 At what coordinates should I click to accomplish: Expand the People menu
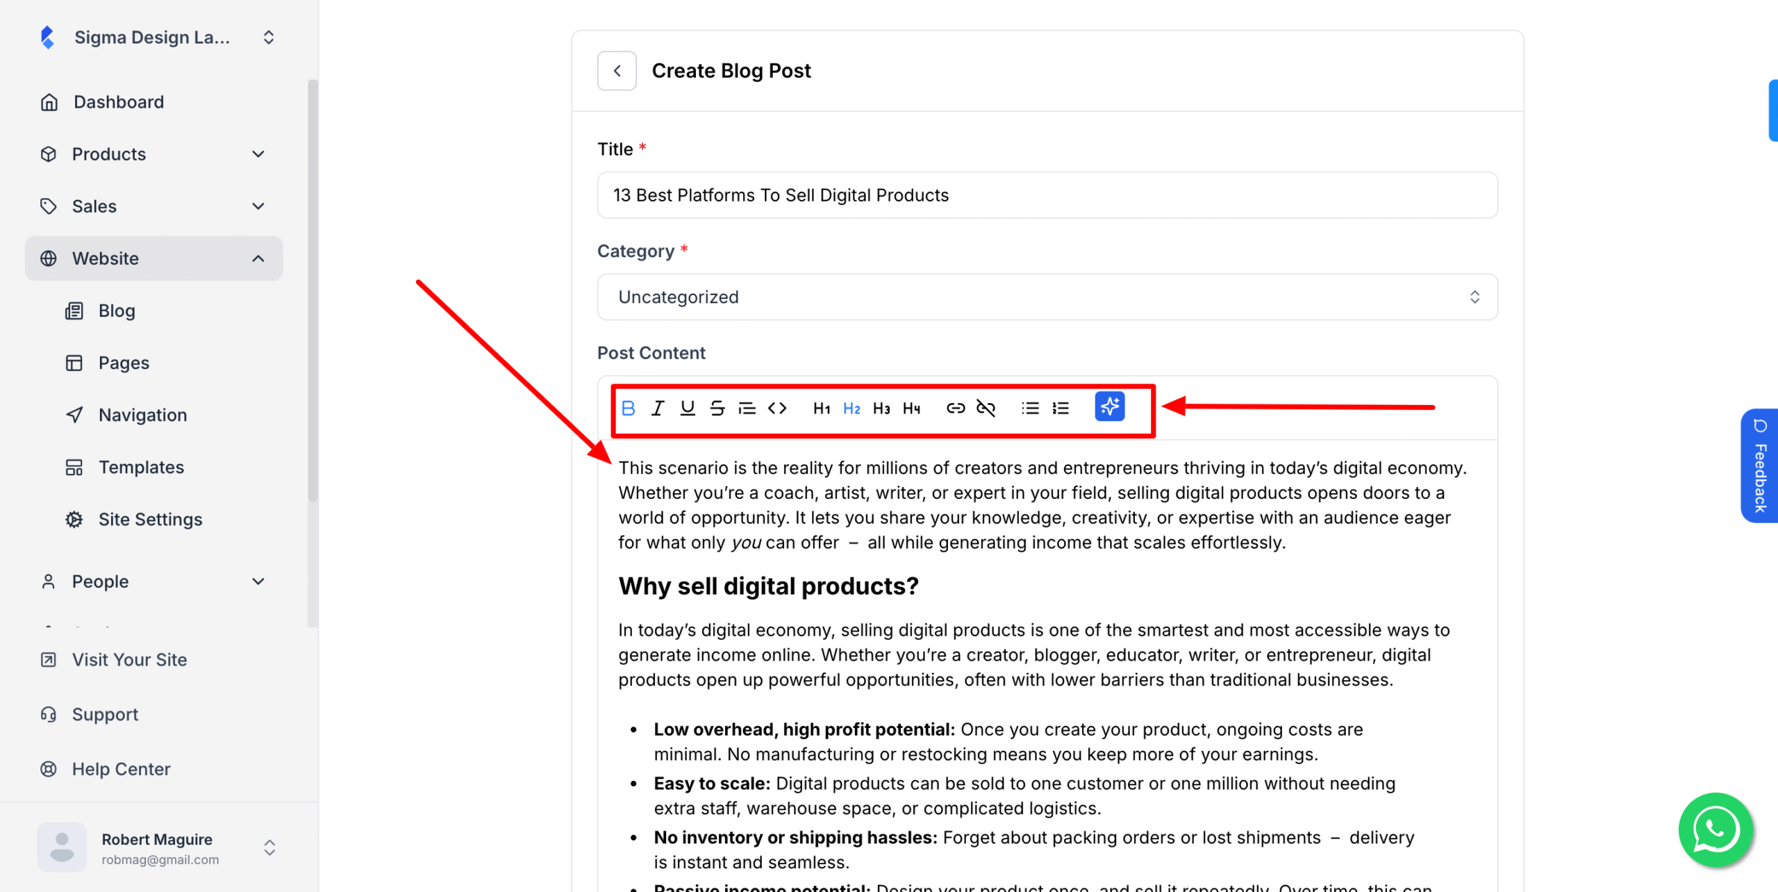pos(154,581)
